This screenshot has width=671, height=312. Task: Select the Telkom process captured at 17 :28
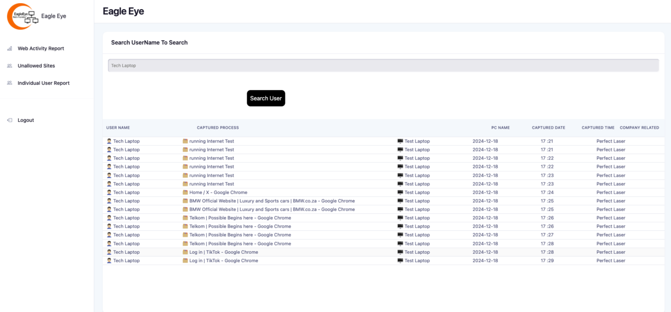[240, 244]
